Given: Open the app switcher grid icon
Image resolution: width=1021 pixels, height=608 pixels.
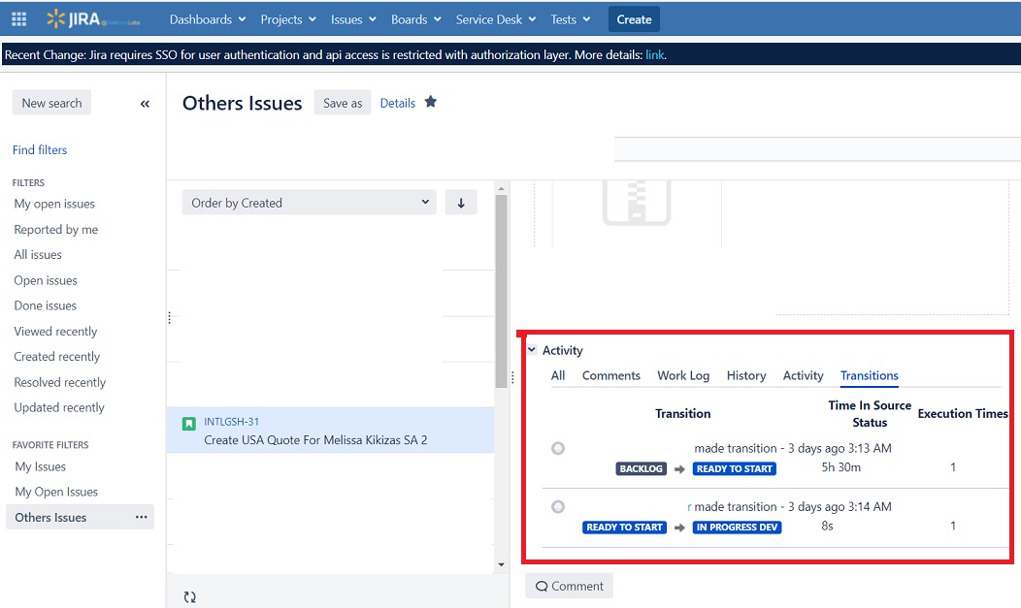Looking at the screenshot, I should pos(18,19).
